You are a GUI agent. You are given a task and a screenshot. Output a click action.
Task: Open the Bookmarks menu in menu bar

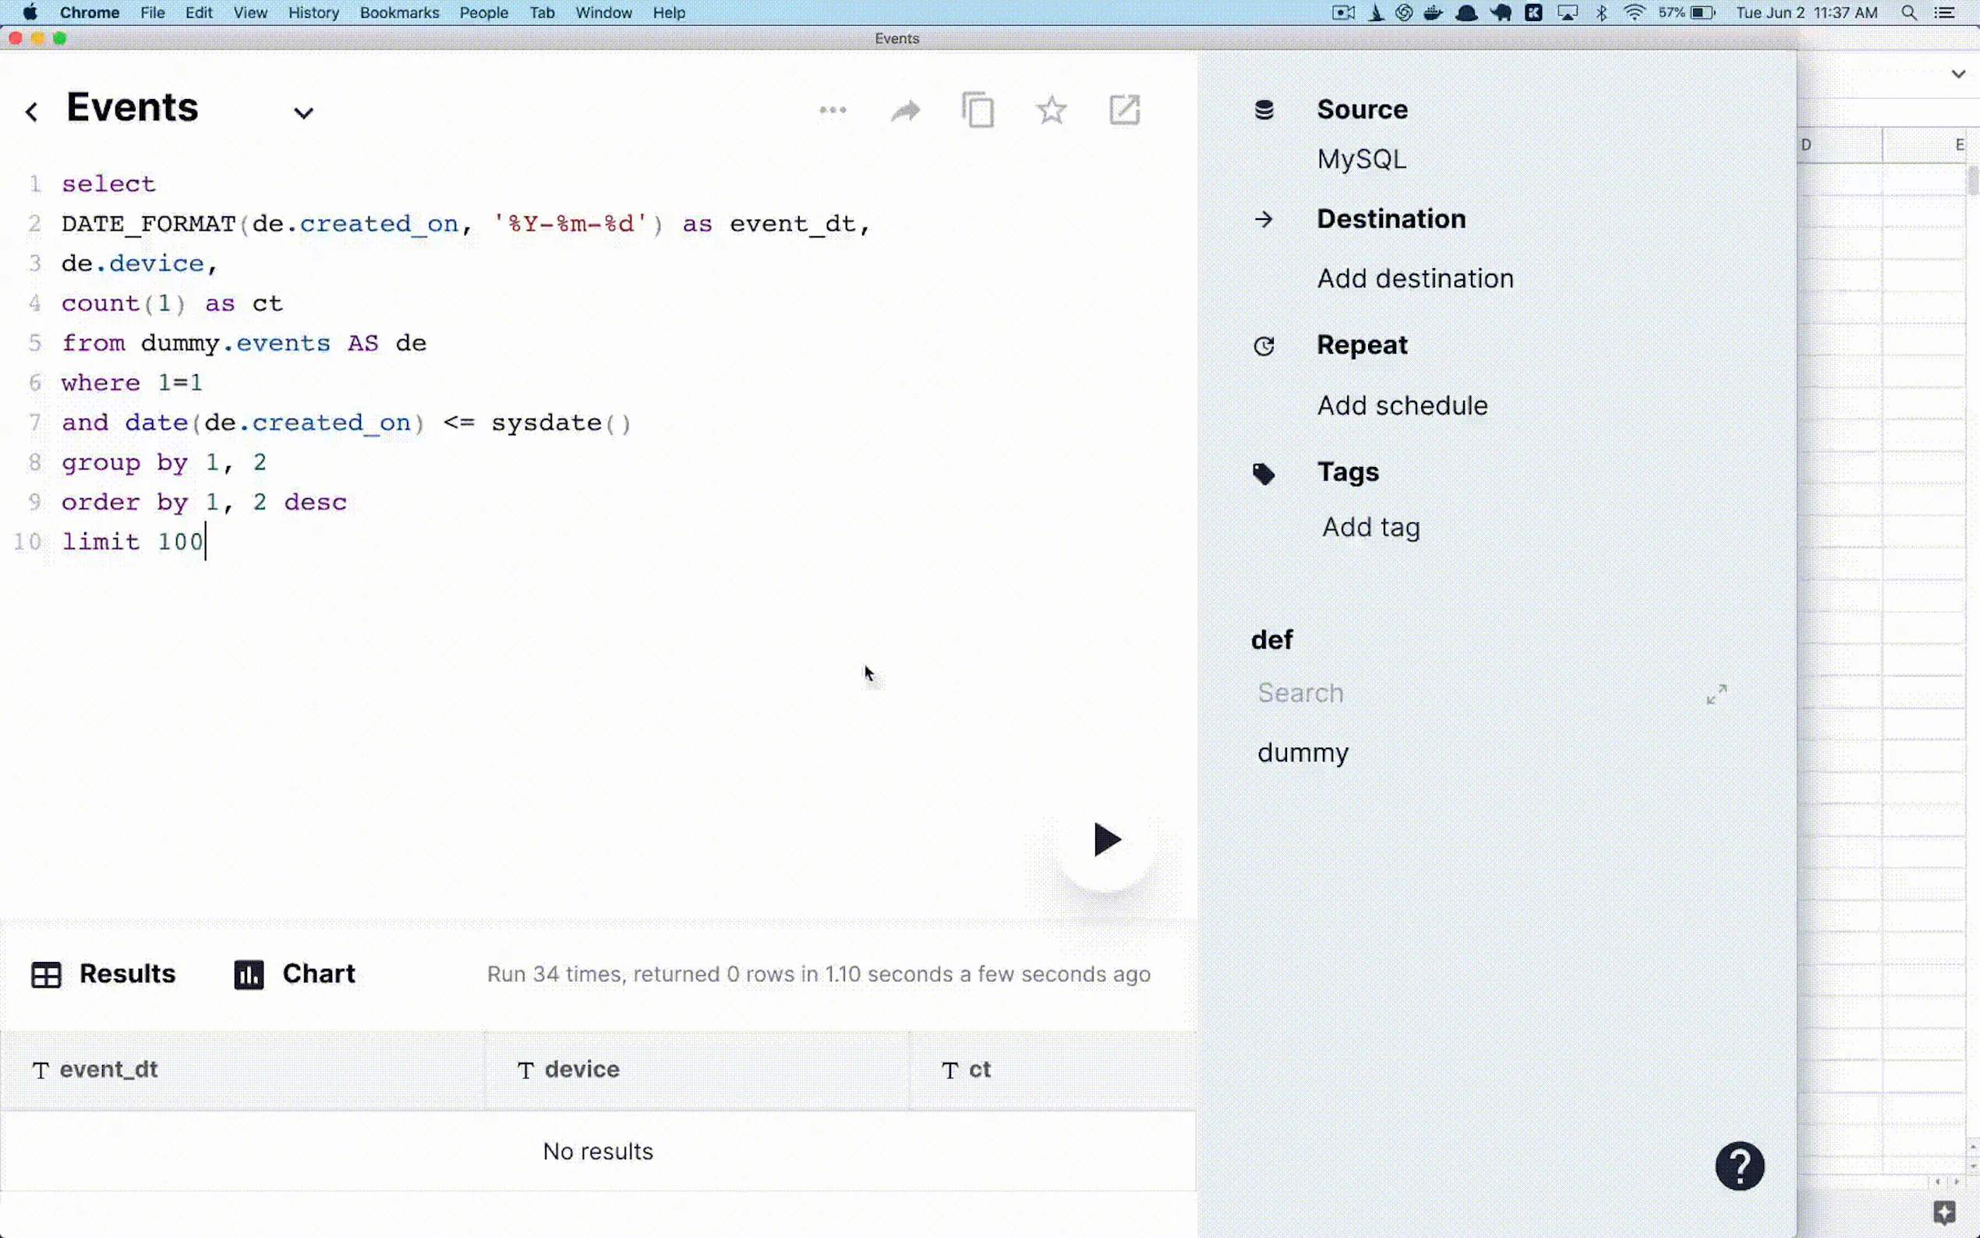(398, 12)
